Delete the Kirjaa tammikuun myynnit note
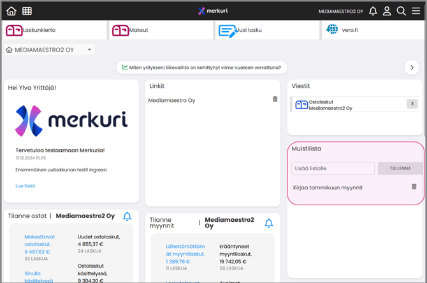The width and height of the screenshot is (427, 283). coord(414,187)
